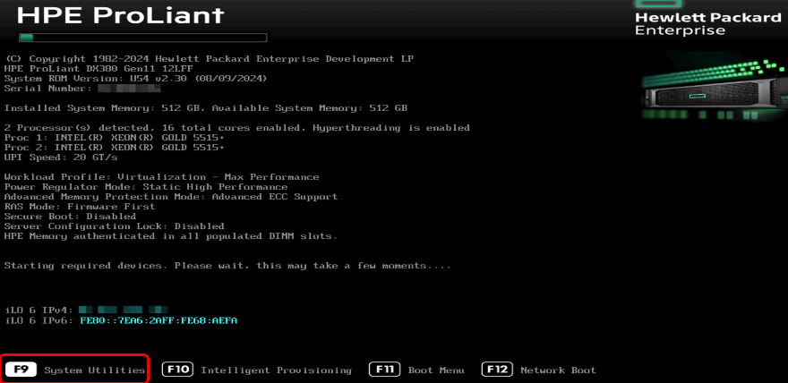Click the RAS Mode: Firmware First line

[80, 207]
